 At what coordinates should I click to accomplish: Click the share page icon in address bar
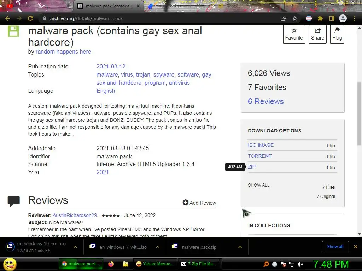(284, 18)
